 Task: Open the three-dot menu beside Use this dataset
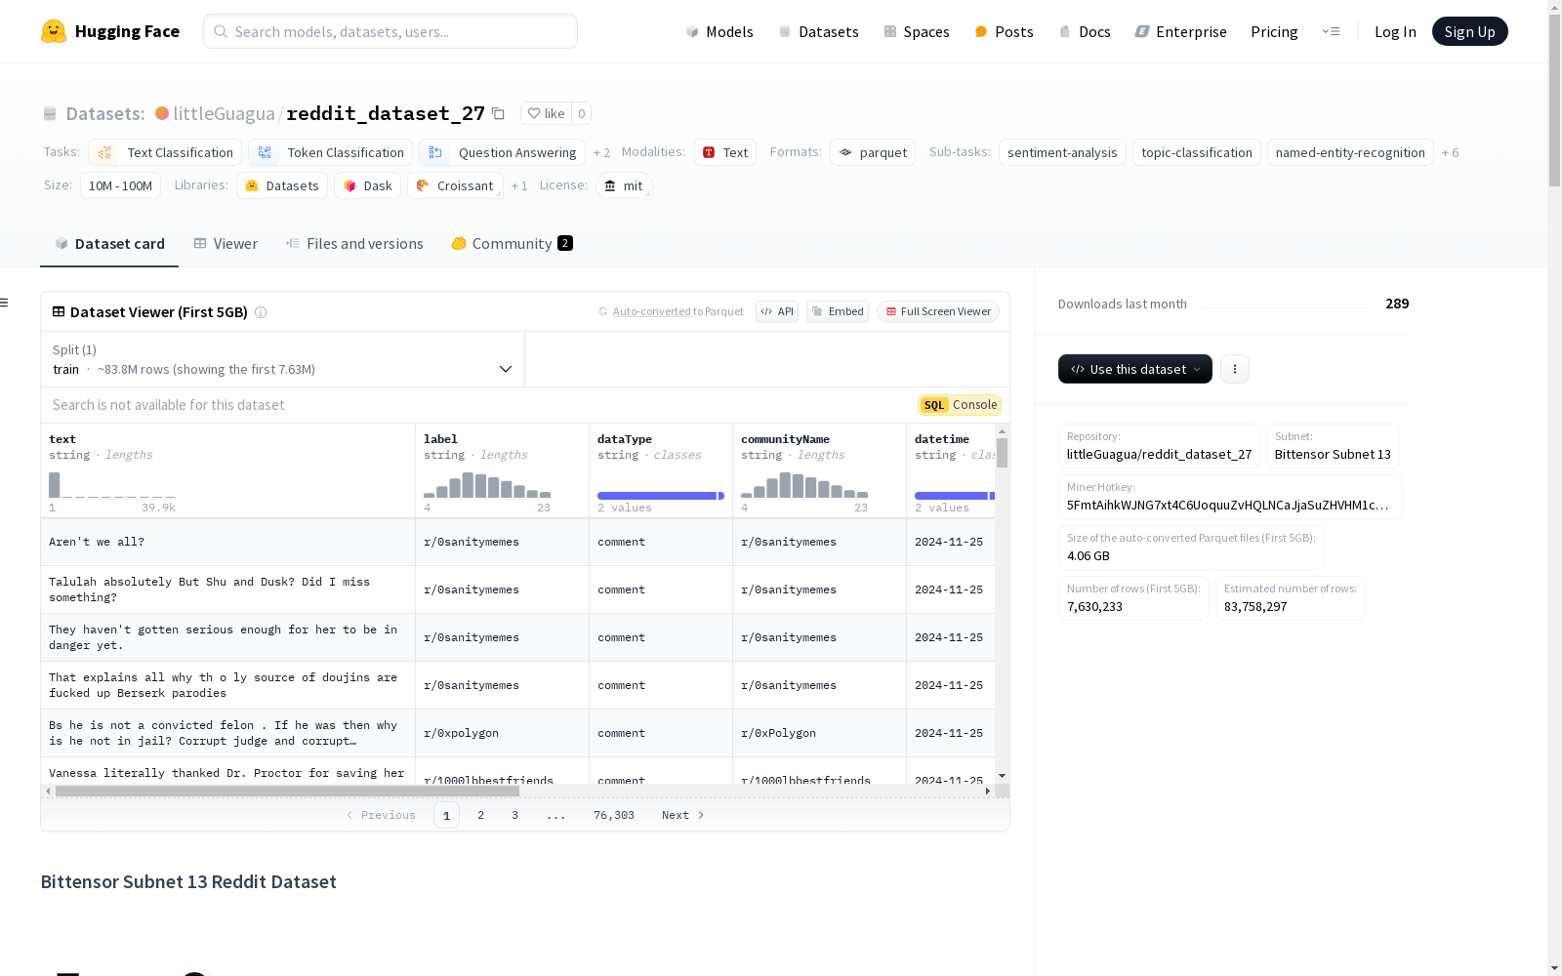click(x=1235, y=369)
